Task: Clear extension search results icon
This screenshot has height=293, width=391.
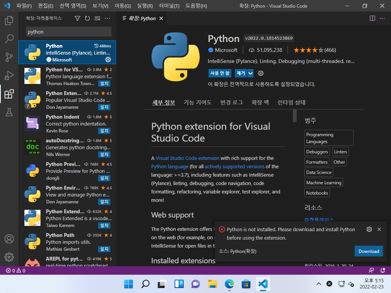Action: [97, 18]
